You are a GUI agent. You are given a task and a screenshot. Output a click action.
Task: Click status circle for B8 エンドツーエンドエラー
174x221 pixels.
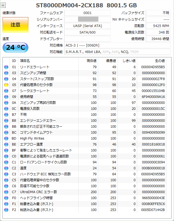pos(6,121)
